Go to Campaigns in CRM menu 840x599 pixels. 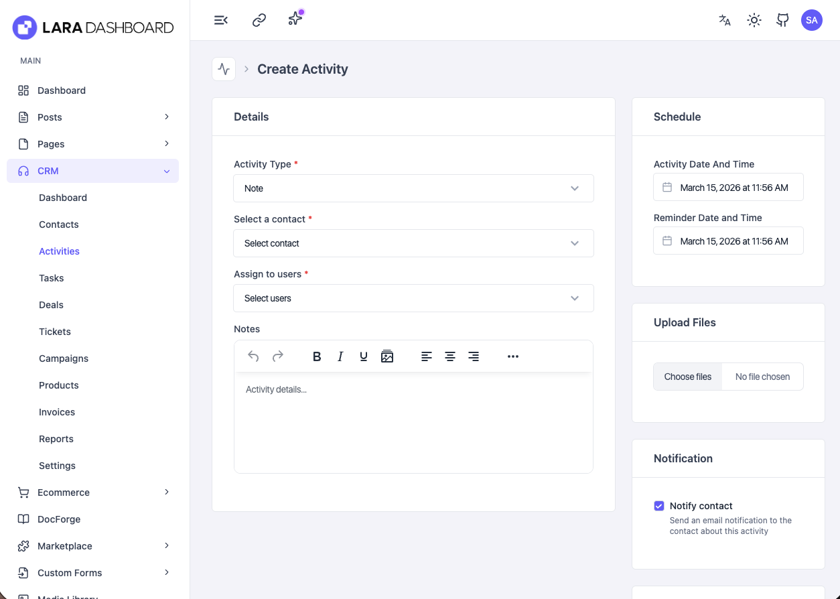(x=64, y=358)
